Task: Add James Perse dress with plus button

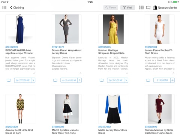Action: (172, 80)
